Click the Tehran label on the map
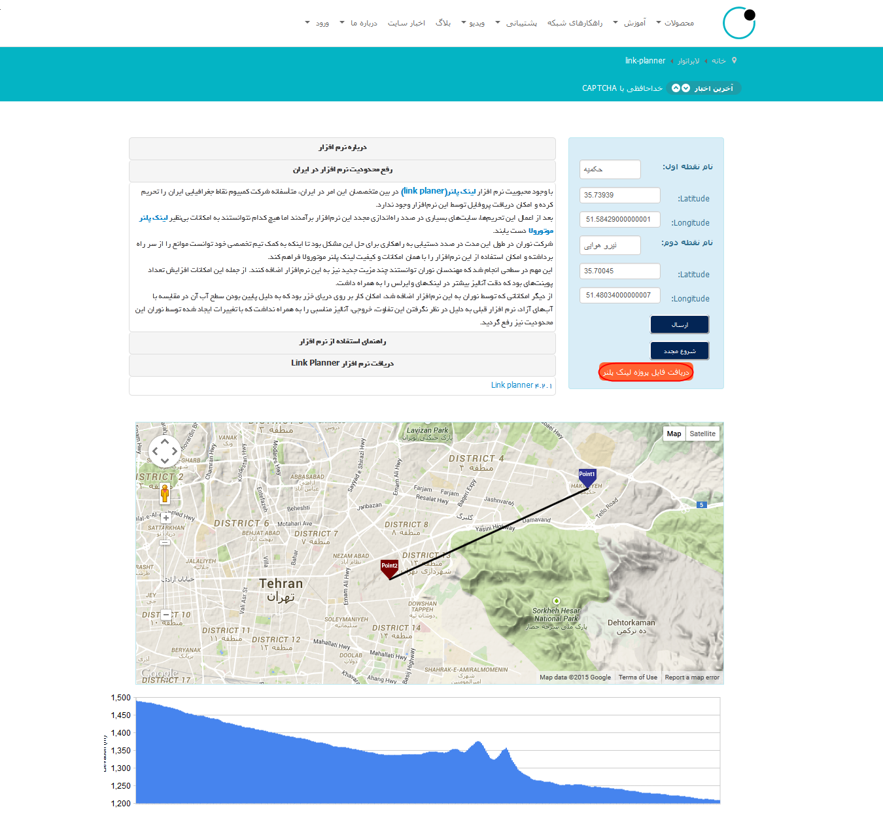This screenshot has width=883, height=822. (x=281, y=583)
